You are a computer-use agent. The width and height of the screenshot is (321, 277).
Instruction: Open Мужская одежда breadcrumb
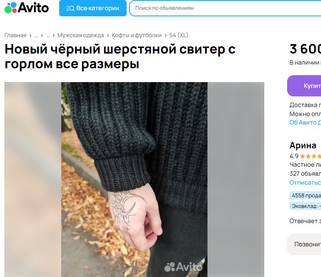(81, 35)
